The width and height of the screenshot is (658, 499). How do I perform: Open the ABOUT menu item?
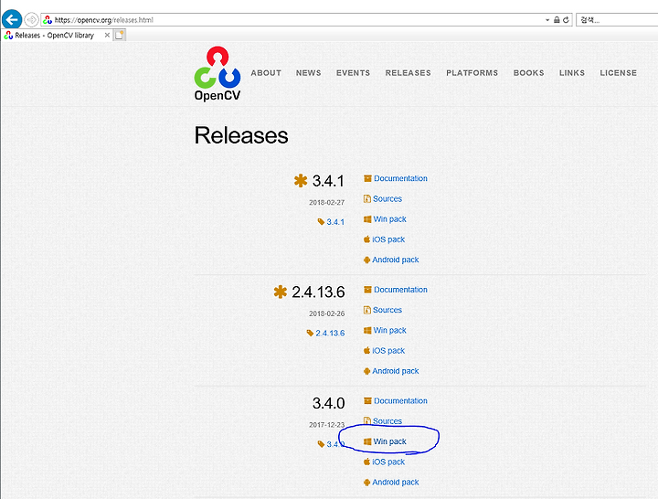point(266,73)
